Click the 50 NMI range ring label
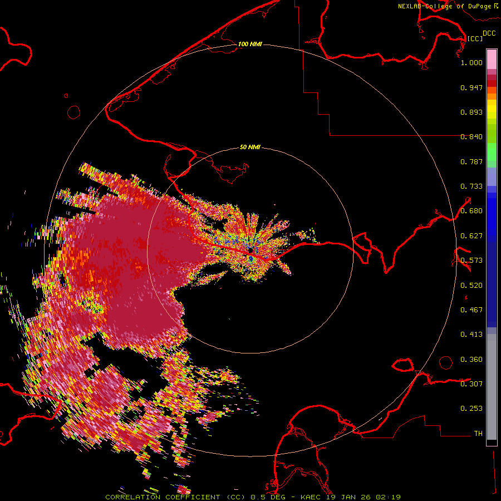Screen dimensions: 501x501 click(x=250, y=147)
